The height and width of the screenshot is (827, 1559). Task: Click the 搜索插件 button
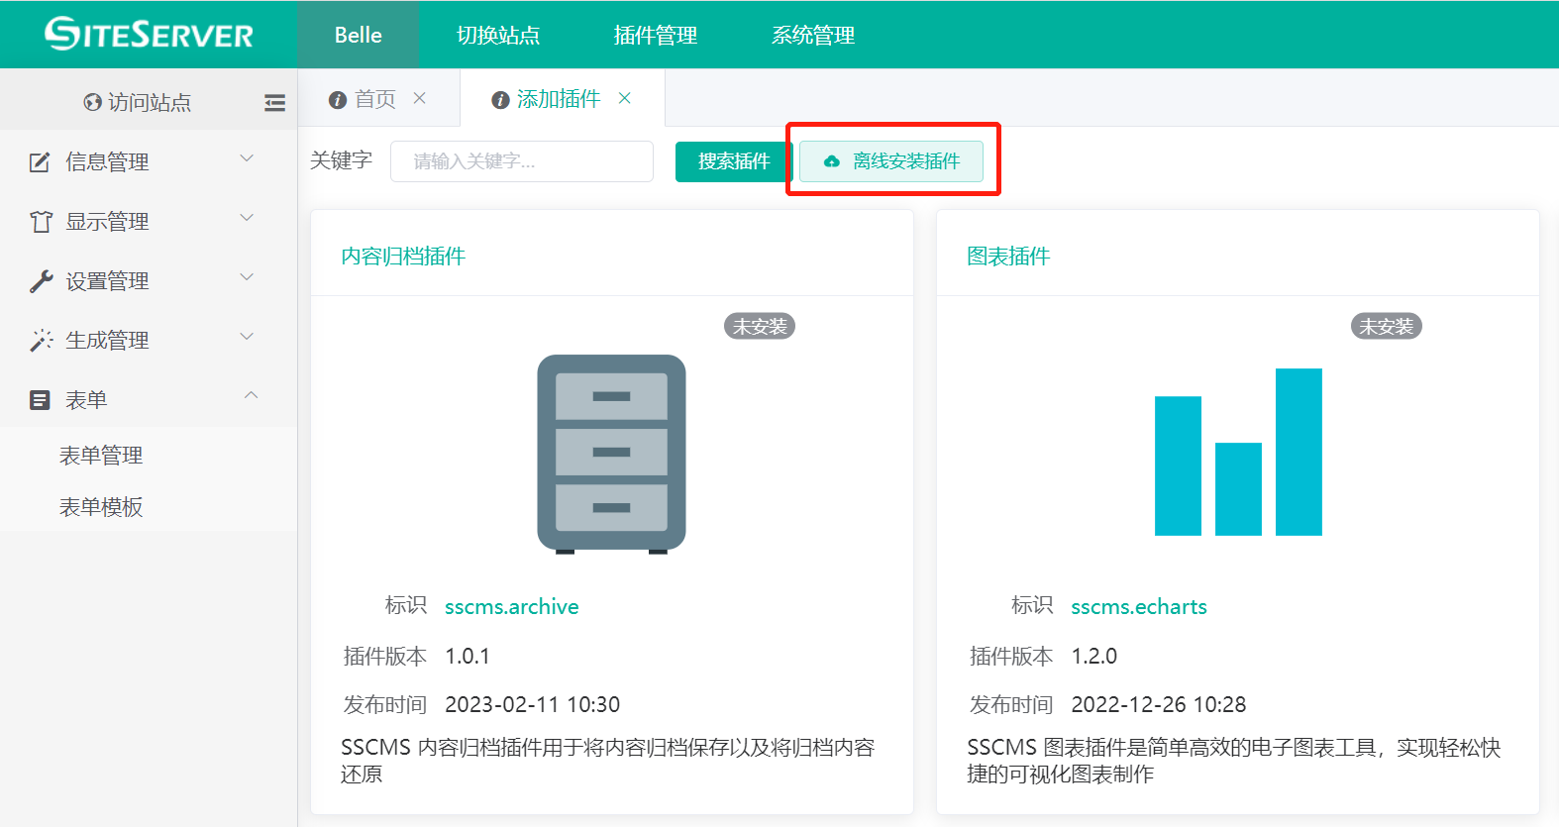[x=733, y=161]
